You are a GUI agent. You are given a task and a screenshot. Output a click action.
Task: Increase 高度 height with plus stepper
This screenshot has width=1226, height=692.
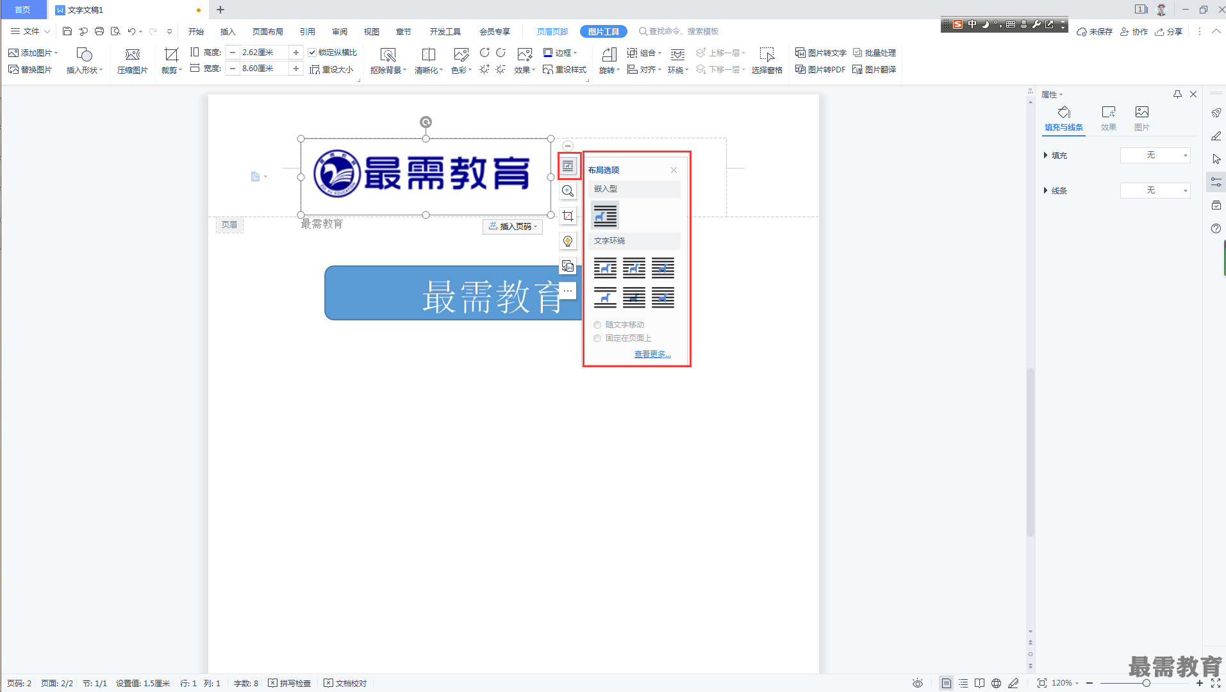pos(296,53)
